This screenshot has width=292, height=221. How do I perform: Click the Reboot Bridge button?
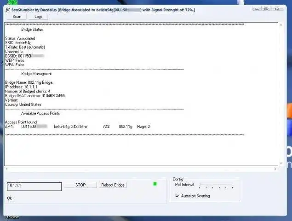click(113, 185)
